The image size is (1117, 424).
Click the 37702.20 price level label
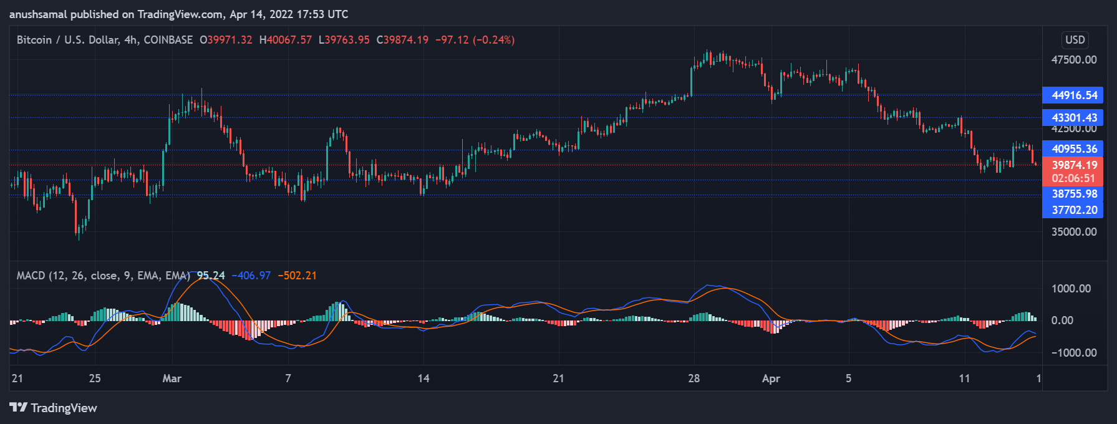(1073, 210)
